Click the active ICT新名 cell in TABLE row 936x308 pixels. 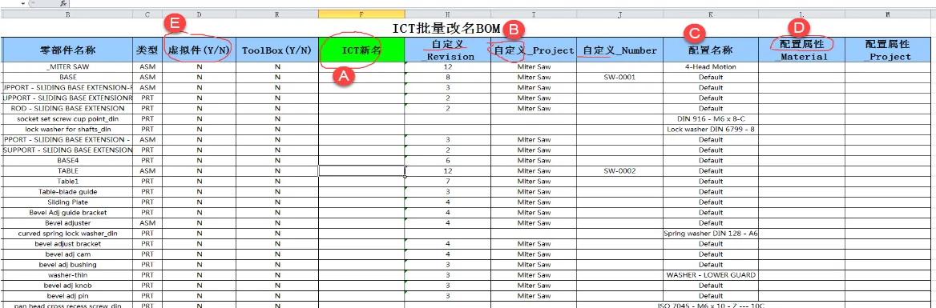pos(361,171)
